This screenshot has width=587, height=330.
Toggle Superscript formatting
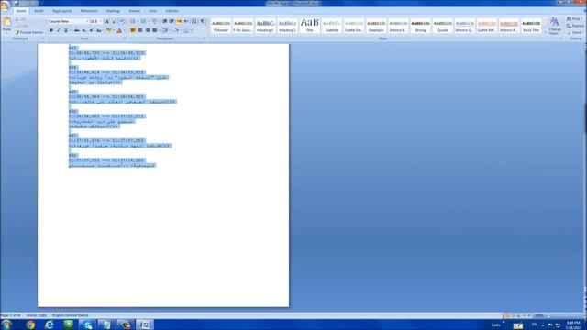click(91, 30)
